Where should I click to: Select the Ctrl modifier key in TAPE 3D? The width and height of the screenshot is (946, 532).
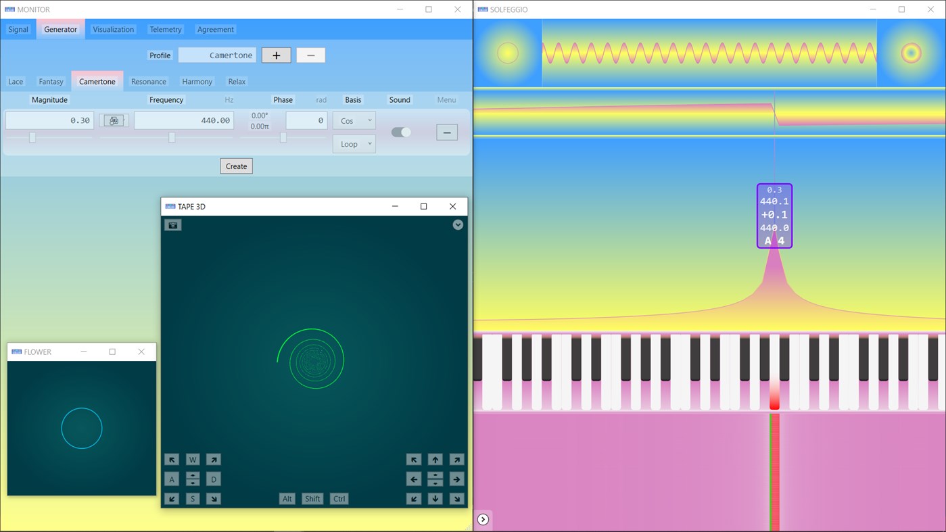point(339,498)
